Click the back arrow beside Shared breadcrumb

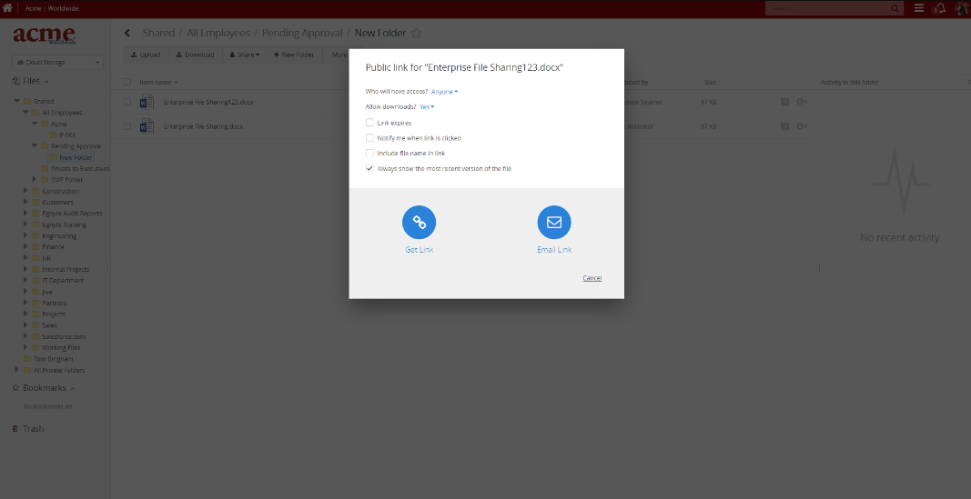coord(127,34)
